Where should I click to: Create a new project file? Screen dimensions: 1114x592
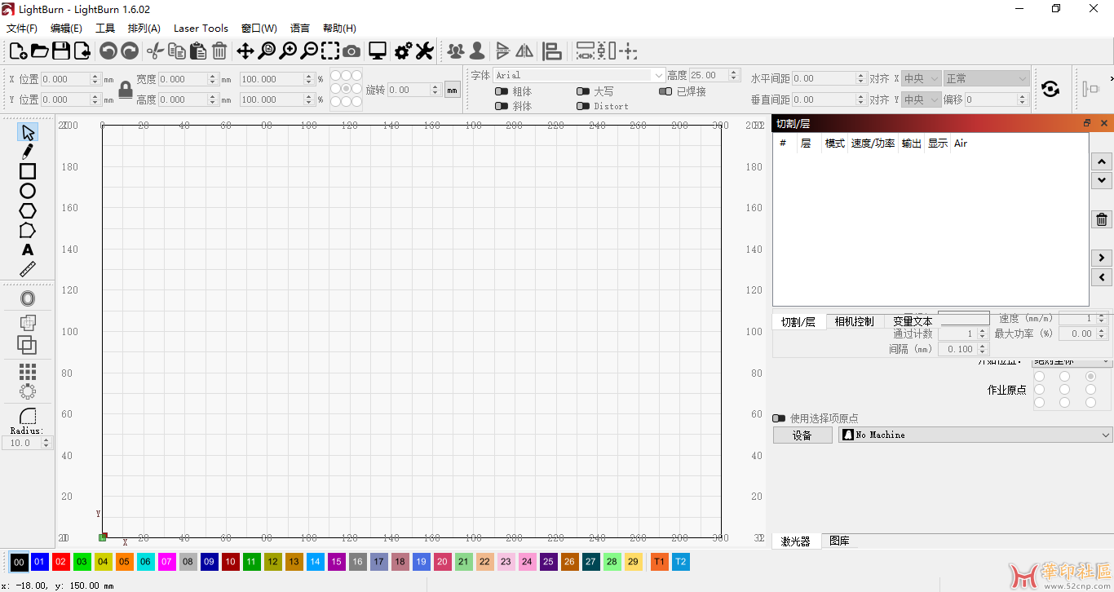(x=18, y=51)
